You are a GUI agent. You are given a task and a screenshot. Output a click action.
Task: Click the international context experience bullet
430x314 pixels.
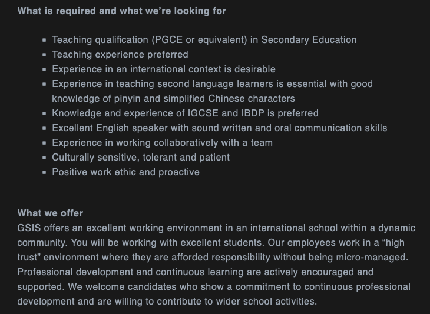coord(164,69)
